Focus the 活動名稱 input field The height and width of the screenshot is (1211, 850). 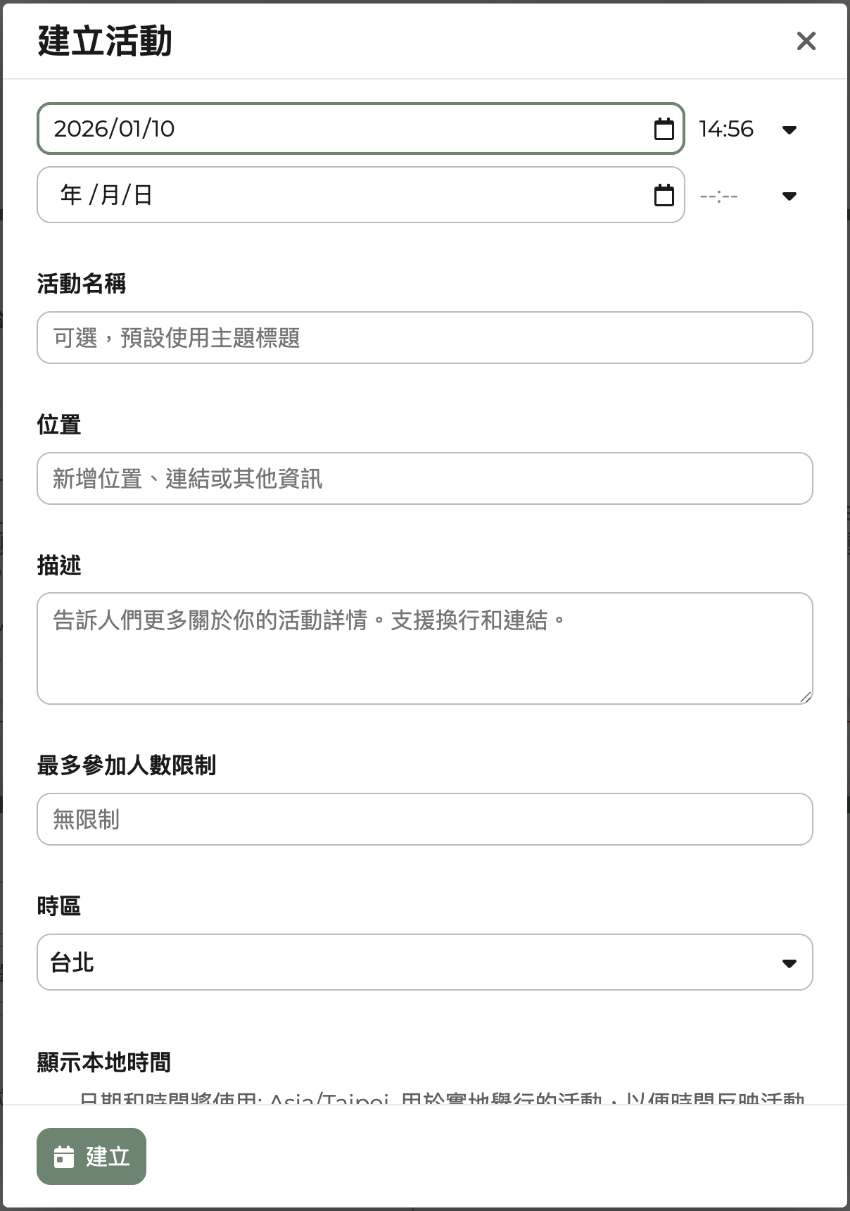(424, 338)
